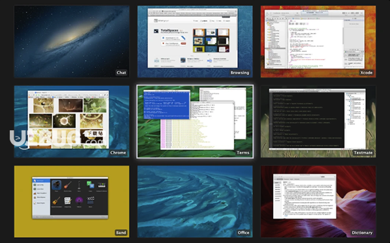Screen dimensions: 390x243
Task: Click the Buy TotalSpaces button
Action: (173, 43)
